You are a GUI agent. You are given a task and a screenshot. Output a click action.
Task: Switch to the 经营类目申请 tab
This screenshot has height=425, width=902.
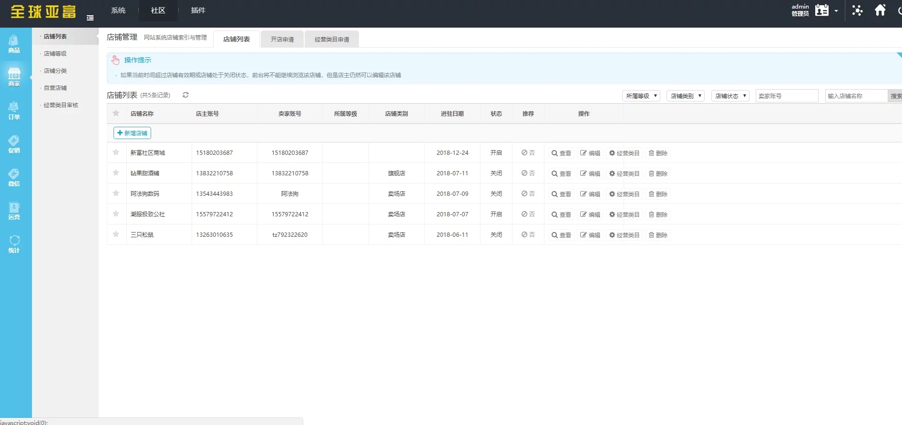(x=332, y=39)
